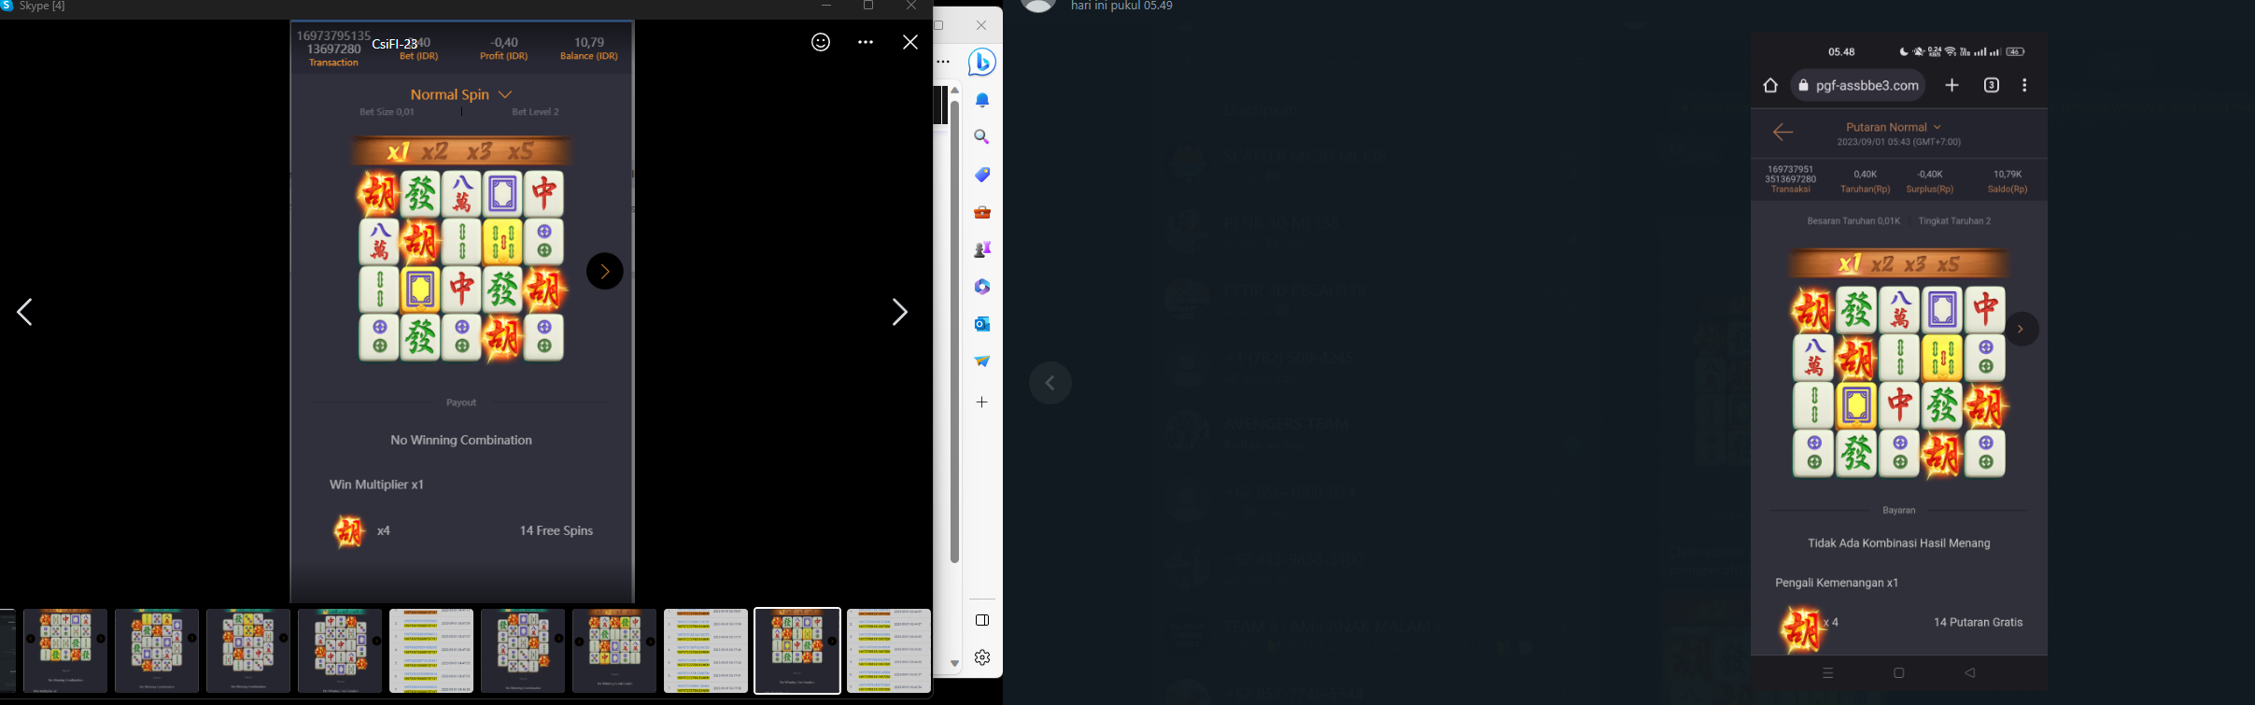
Task: Open the Drop paper-plane icon in Edge sidebar
Action: [x=982, y=361]
